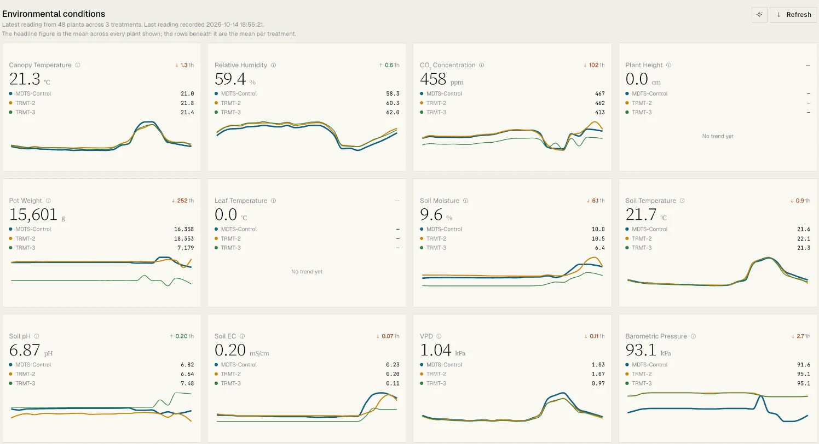Viewport: 819px width, 444px height.
Task: Click the 458 ppm CO₂ headline value
Action: [x=434, y=79]
